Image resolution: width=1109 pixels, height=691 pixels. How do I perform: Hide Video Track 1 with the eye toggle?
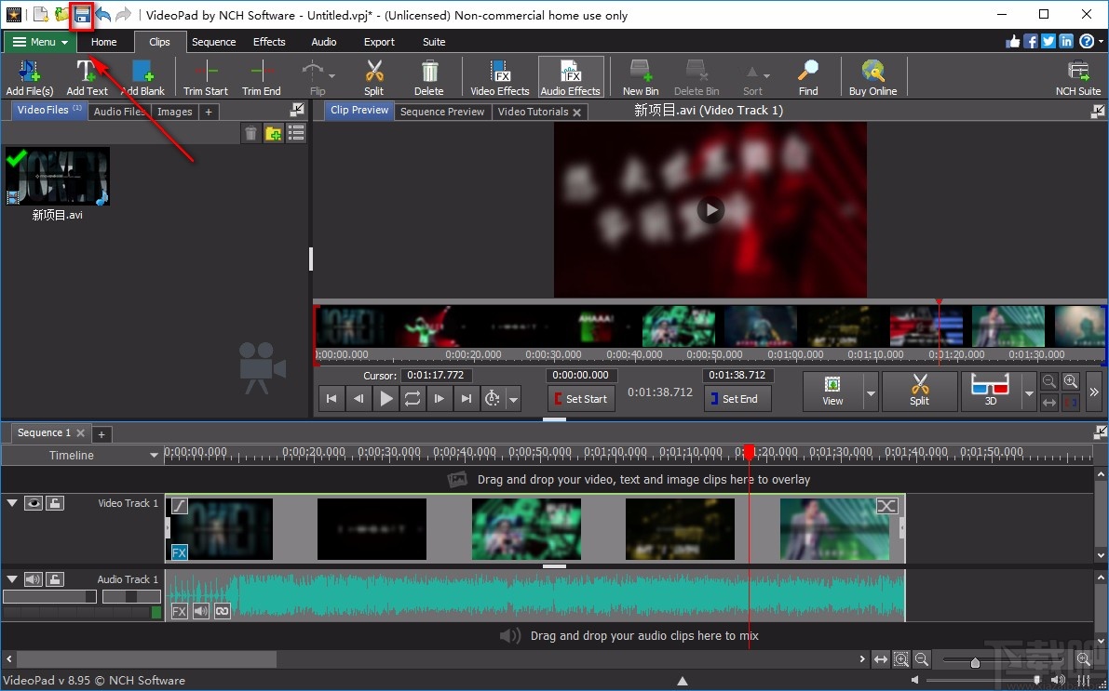[34, 502]
